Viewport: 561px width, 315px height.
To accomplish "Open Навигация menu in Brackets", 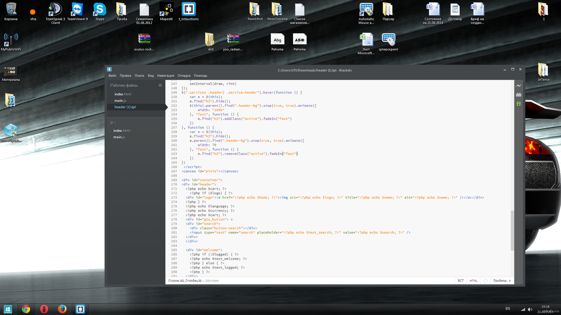I will click(x=165, y=76).
